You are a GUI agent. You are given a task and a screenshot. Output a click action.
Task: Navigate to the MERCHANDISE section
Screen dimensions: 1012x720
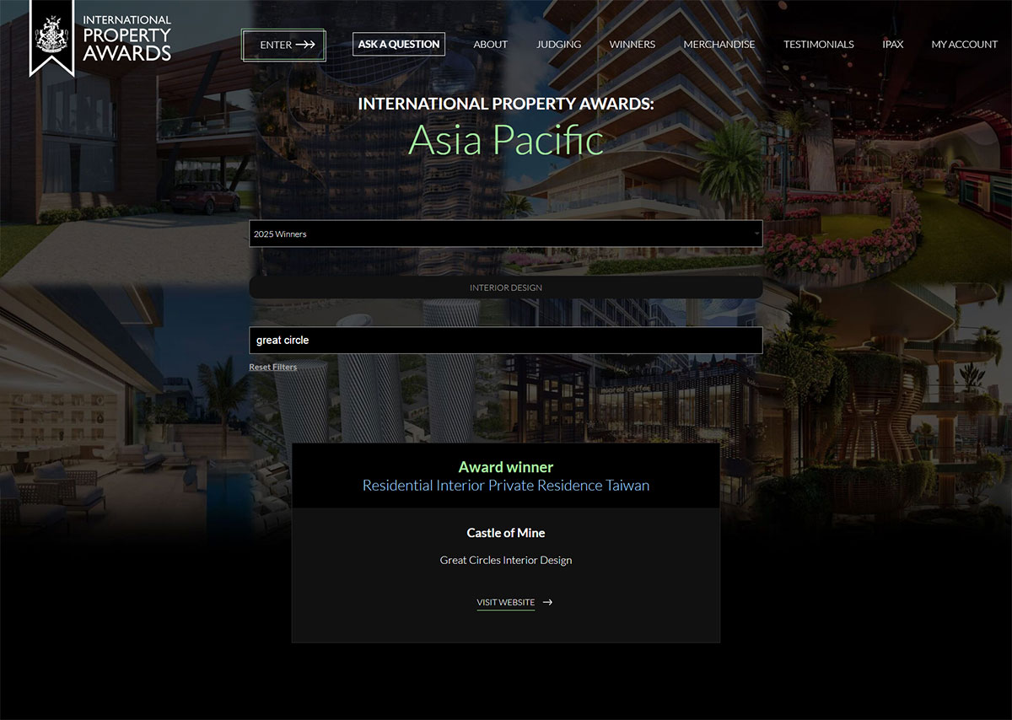pos(719,44)
